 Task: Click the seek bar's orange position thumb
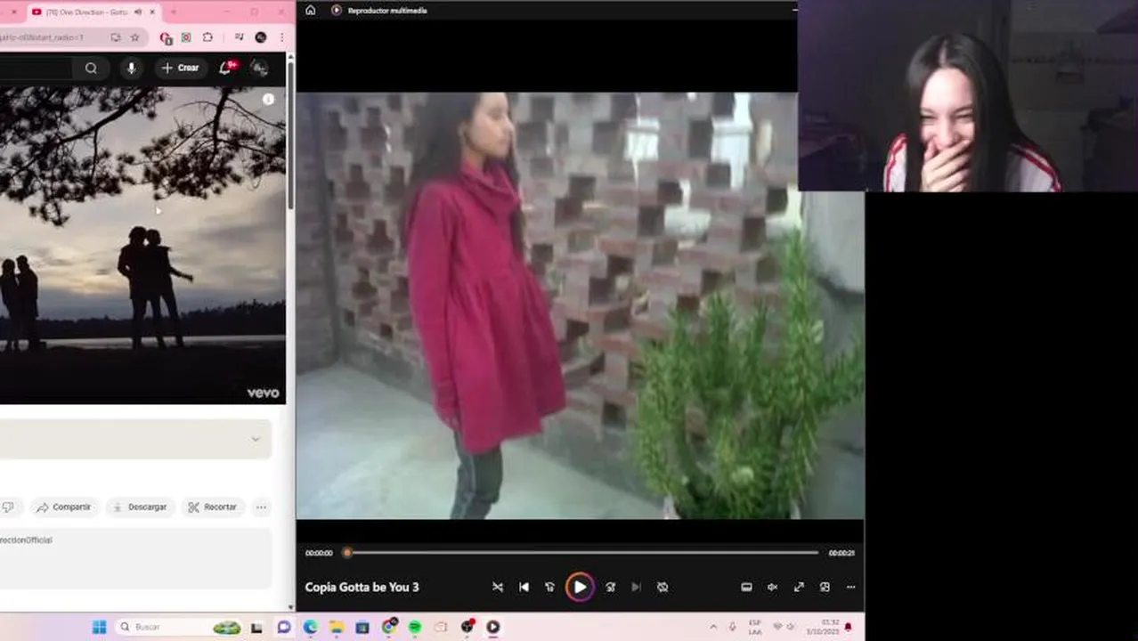(347, 553)
